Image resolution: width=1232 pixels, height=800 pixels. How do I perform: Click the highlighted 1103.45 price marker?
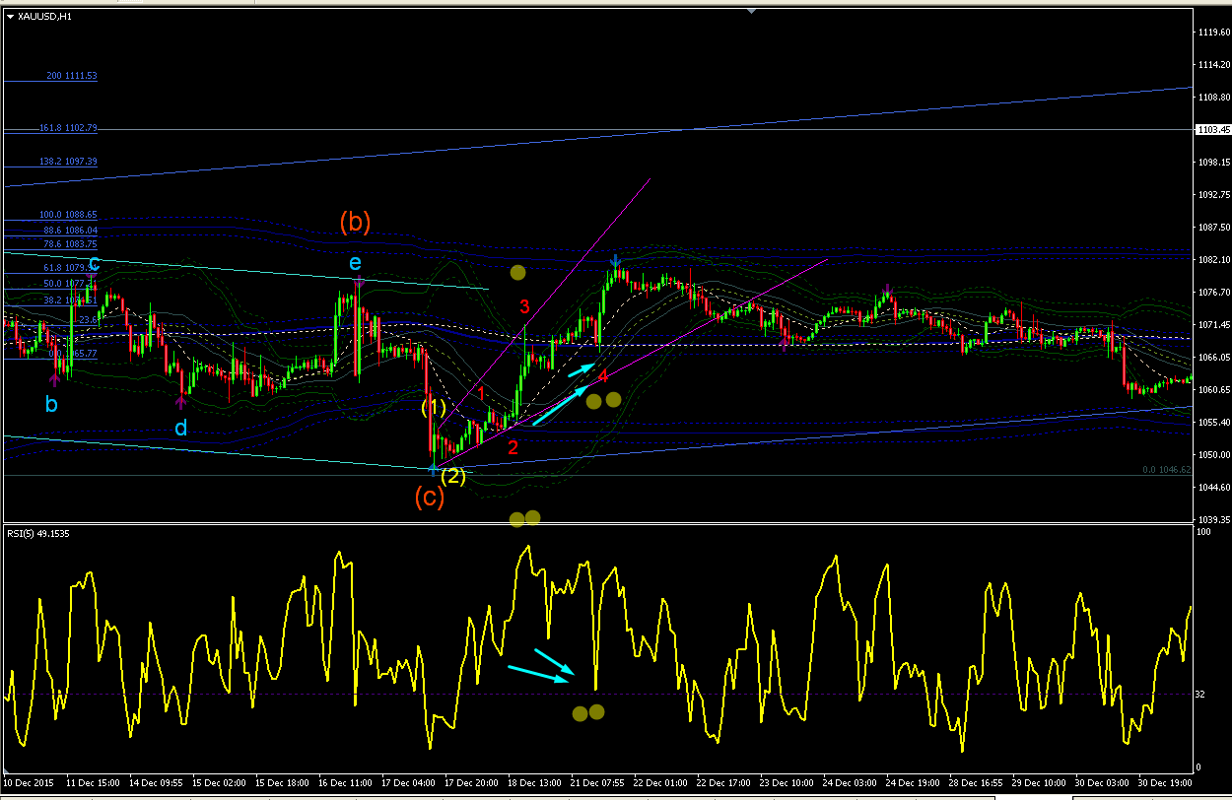pos(1211,129)
